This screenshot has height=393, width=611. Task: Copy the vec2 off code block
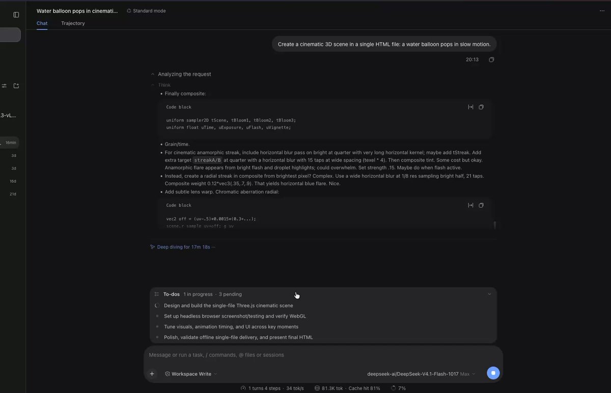pyautogui.click(x=481, y=205)
